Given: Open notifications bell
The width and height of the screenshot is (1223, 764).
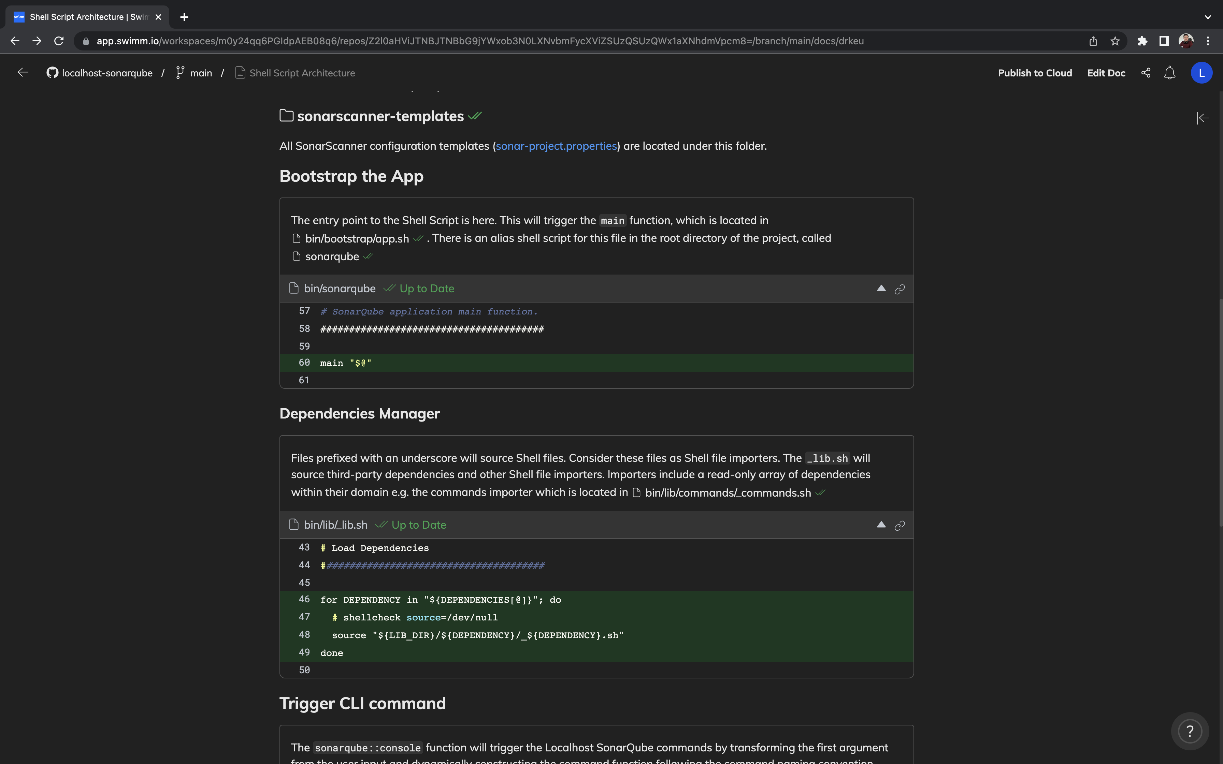Looking at the screenshot, I should click(1169, 73).
